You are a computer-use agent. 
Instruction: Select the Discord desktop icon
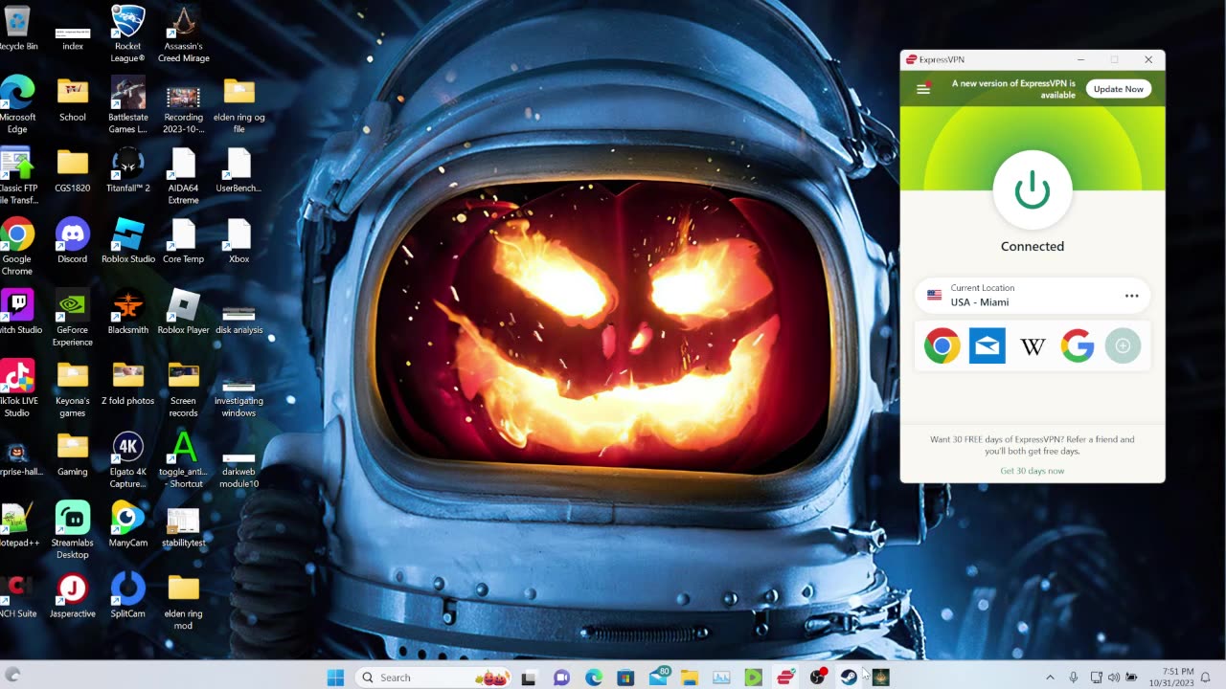click(x=73, y=240)
